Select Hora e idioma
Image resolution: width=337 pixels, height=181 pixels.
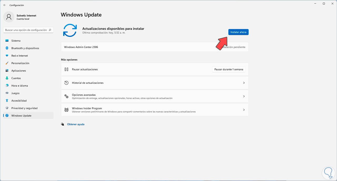pos(28,86)
